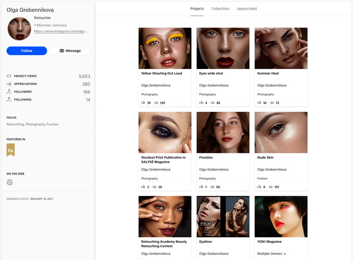Click Olga Grebennikova under Yellow Shouting Out Loud
The width and height of the screenshot is (353, 260).
(x=156, y=85)
